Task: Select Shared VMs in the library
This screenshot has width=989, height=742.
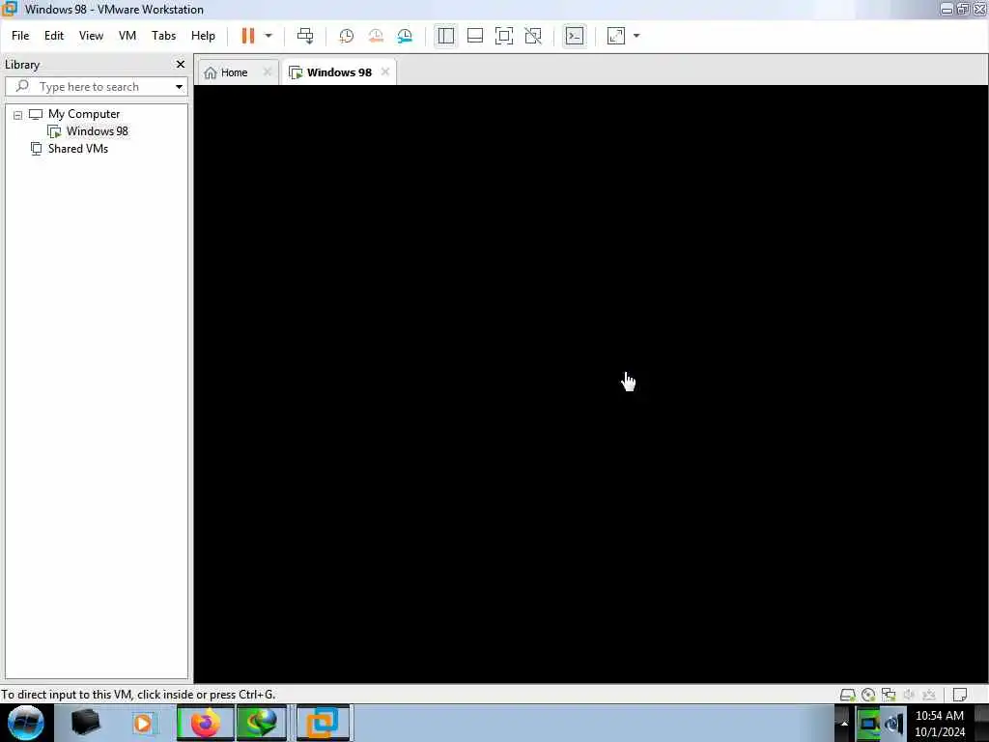Action: click(77, 149)
